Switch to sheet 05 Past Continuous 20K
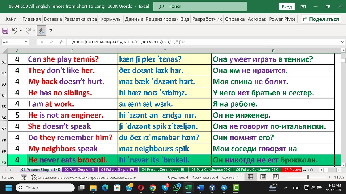346x194 pixels. (x=210, y=170)
